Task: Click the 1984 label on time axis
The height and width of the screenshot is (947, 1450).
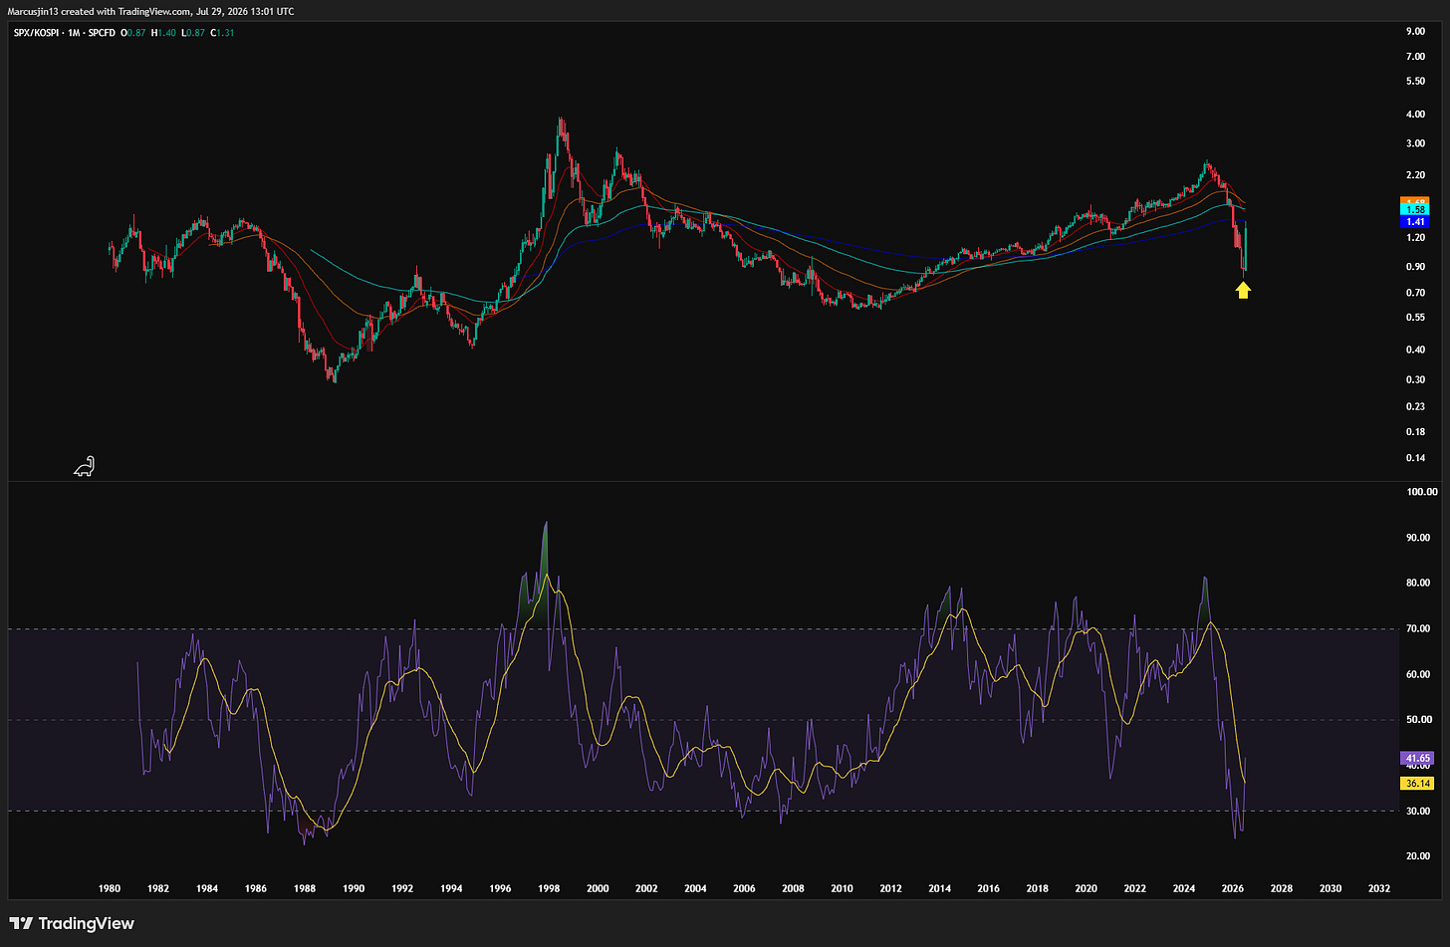Action: click(207, 889)
